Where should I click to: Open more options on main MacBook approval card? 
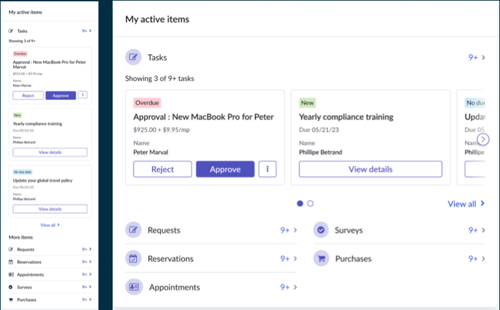tap(268, 169)
